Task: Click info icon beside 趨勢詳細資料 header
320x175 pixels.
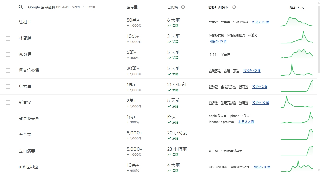Action: tap(234, 7)
